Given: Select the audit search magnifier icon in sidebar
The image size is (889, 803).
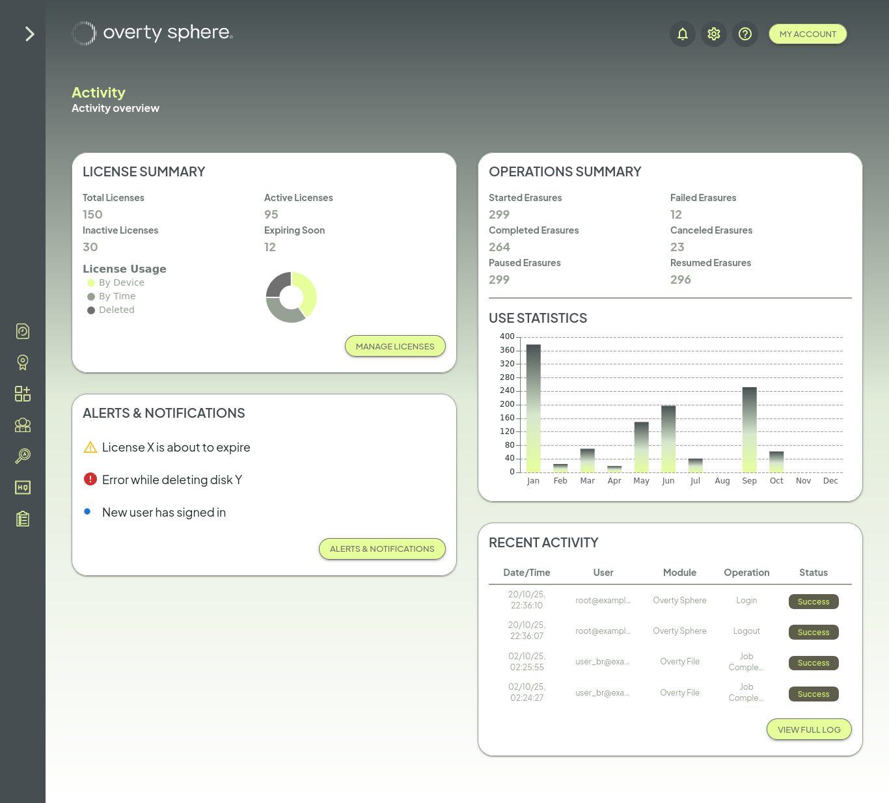Looking at the screenshot, I should pos(22,456).
